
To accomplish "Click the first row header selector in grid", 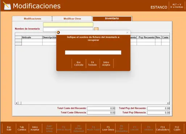I will pos(18,41).
